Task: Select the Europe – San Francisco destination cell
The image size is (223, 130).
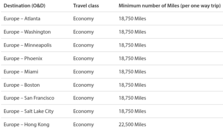Action: (29, 98)
